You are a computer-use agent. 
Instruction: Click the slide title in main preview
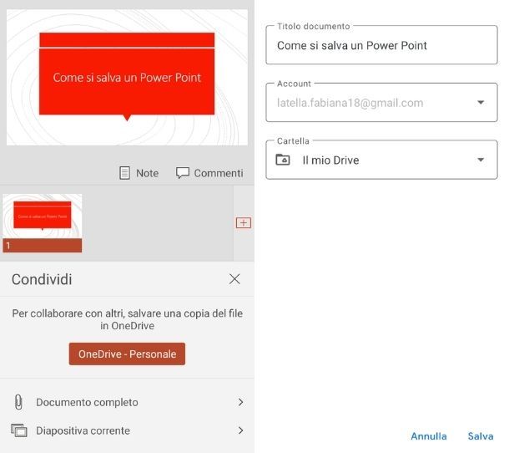pyautogui.click(x=127, y=78)
